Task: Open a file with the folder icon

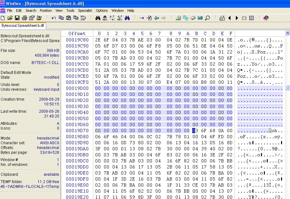Action: [x=10, y=18]
